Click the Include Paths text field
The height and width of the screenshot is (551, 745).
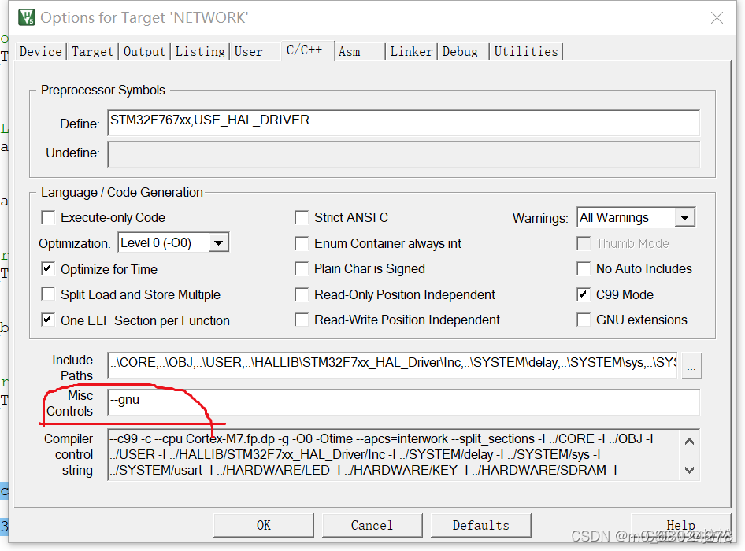point(392,365)
